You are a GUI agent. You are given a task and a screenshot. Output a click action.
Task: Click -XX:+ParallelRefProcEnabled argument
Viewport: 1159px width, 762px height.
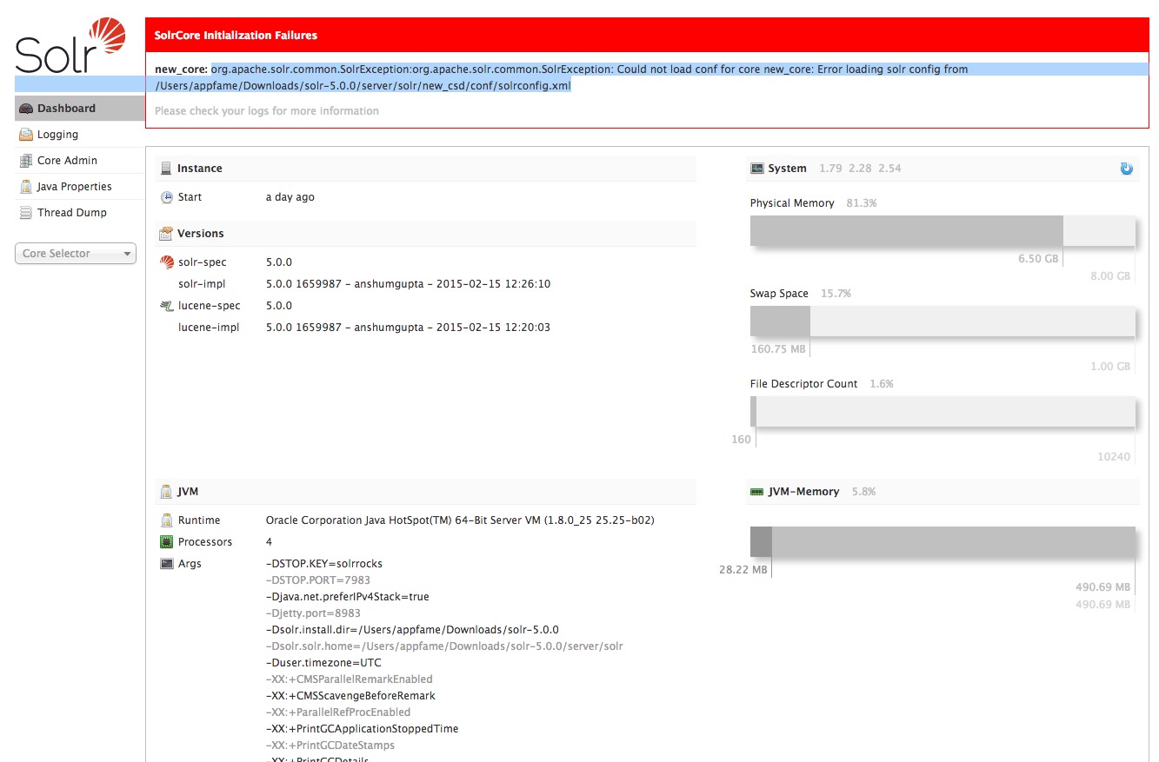click(x=338, y=712)
